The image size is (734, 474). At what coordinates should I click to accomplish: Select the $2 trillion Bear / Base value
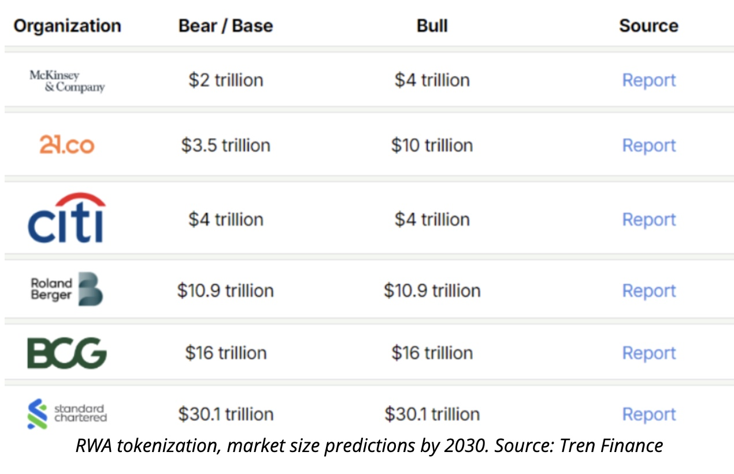click(x=225, y=80)
